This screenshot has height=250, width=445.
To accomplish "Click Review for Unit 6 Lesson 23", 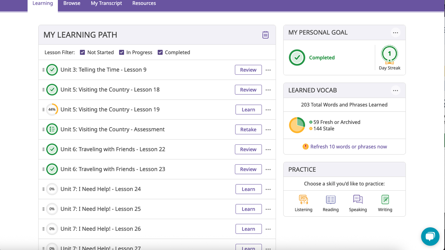I will 248,169.
